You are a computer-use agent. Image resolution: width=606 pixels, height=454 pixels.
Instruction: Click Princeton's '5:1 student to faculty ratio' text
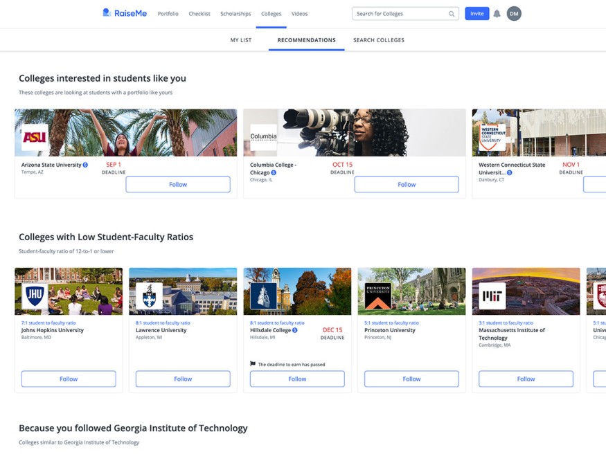(392, 323)
